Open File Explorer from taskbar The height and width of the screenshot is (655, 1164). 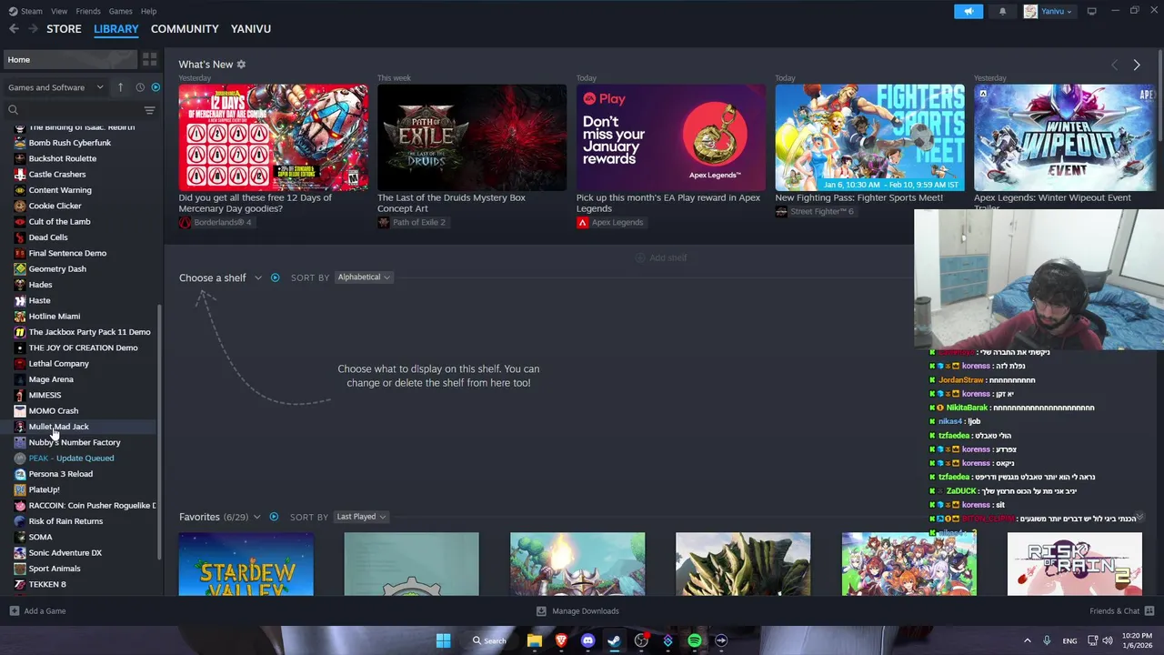[535, 640]
